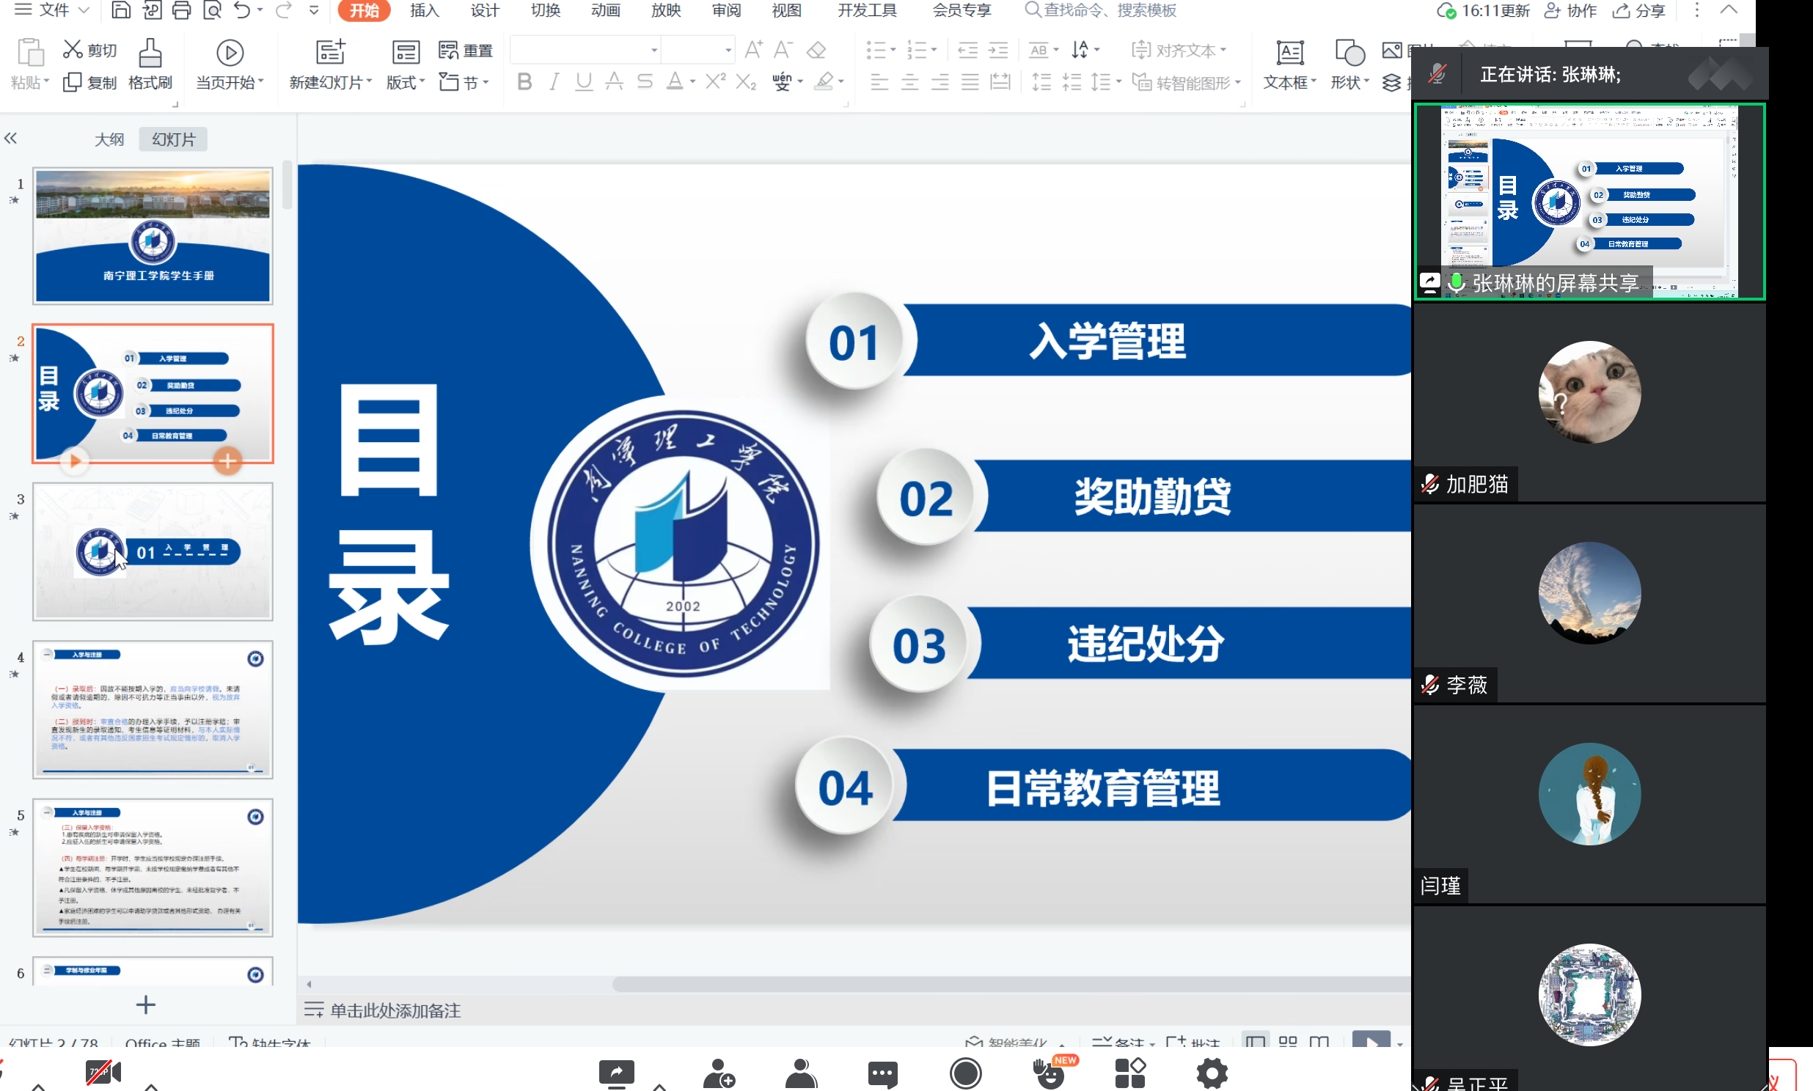Screen dimensions: 1813x1091
Task: Click the Cut (剪切) scissors icon
Action: click(72, 49)
